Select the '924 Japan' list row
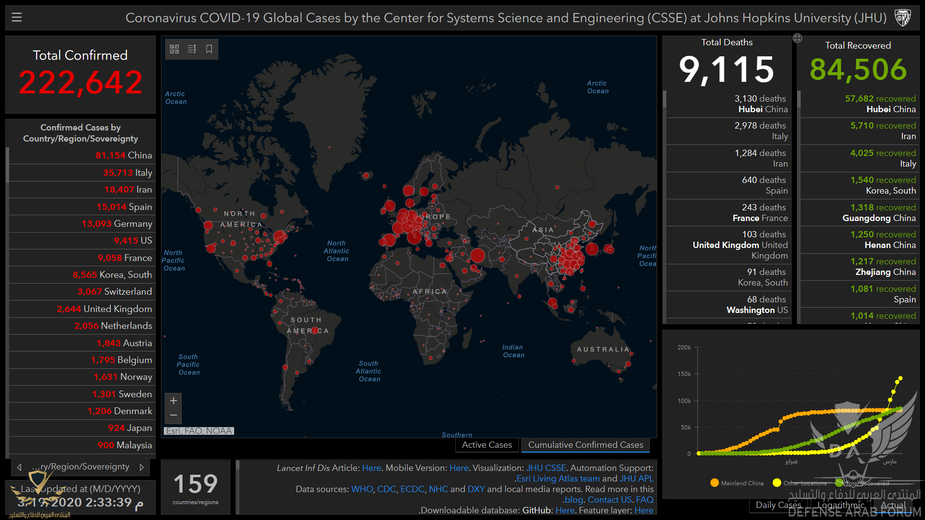The height and width of the screenshot is (520, 925). pyautogui.click(x=81, y=428)
